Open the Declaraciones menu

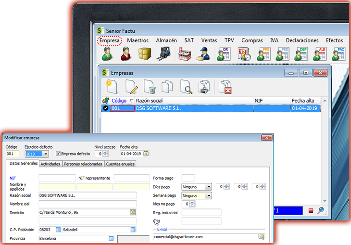coord(302,40)
